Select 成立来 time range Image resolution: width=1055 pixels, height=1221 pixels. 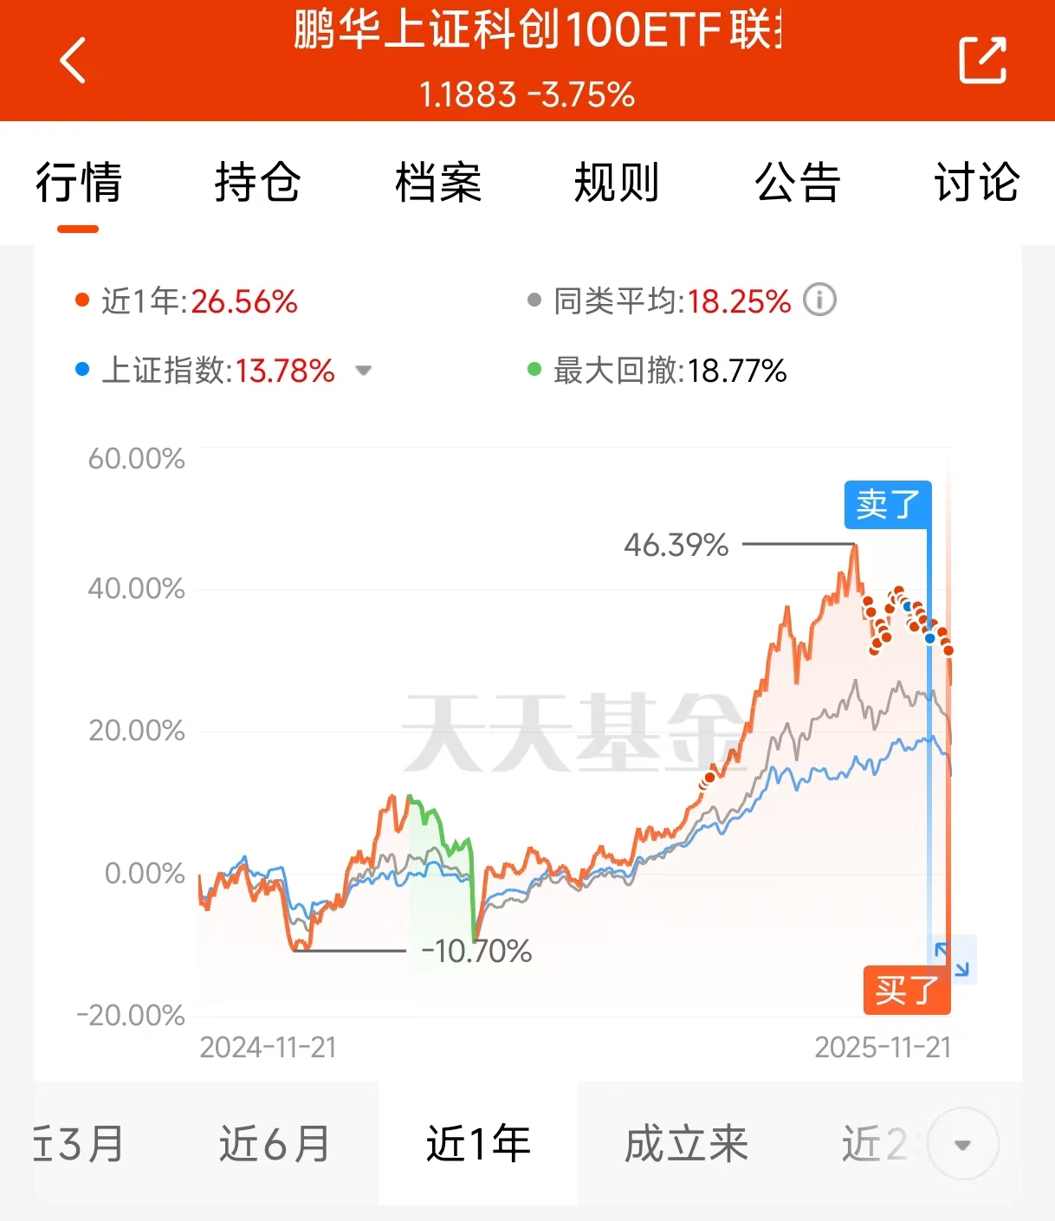tap(686, 1144)
